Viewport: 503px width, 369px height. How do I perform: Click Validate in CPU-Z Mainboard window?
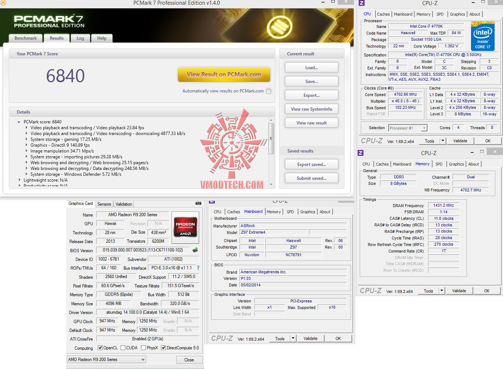coord(310,338)
